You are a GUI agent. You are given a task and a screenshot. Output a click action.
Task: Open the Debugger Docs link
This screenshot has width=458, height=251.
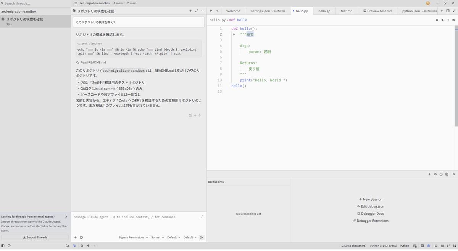click(x=370, y=214)
